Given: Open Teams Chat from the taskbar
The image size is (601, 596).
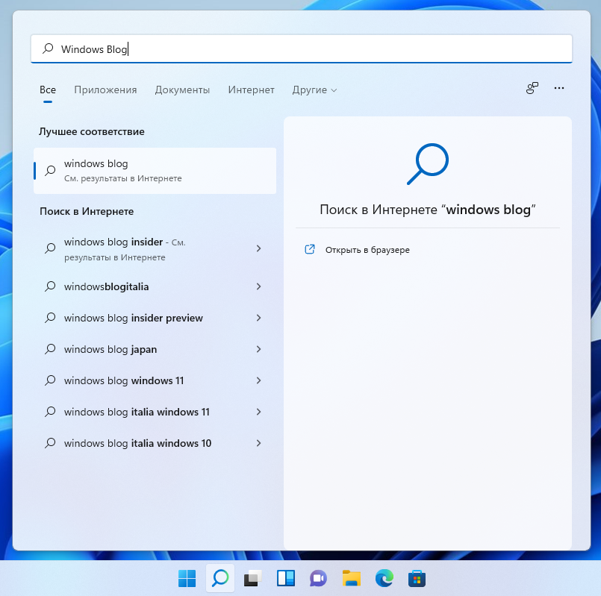Looking at the screenshot, I should 319,578.
